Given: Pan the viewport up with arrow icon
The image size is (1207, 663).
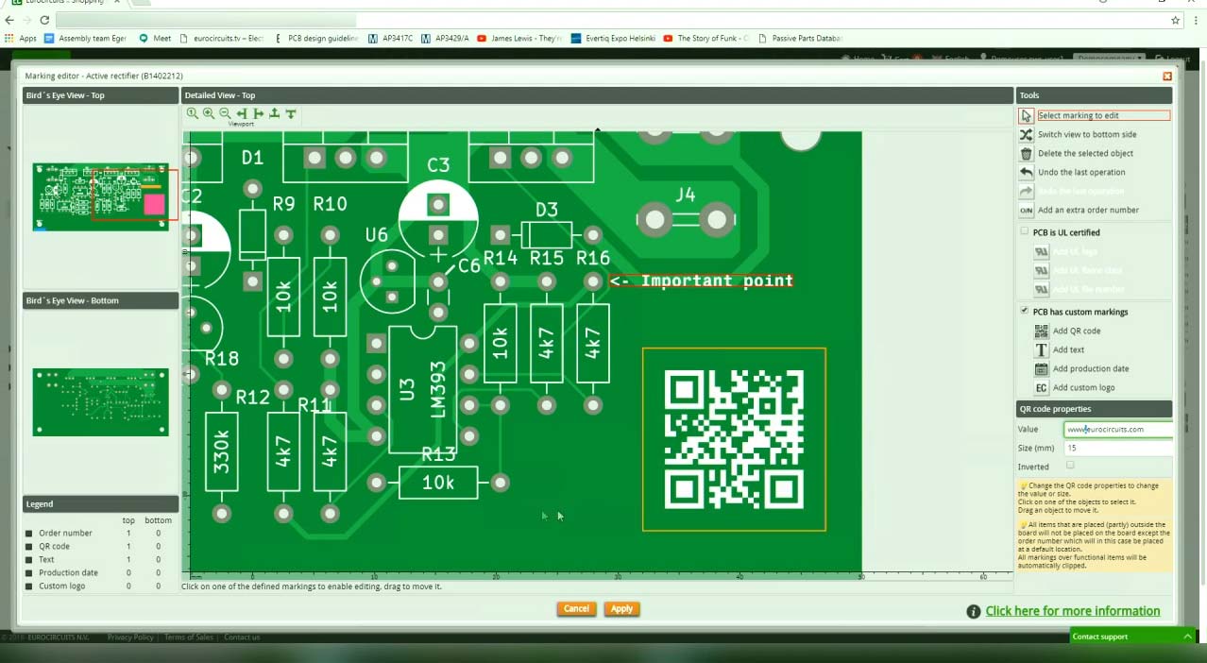Looking at the screenshot, I should [274, 113].
